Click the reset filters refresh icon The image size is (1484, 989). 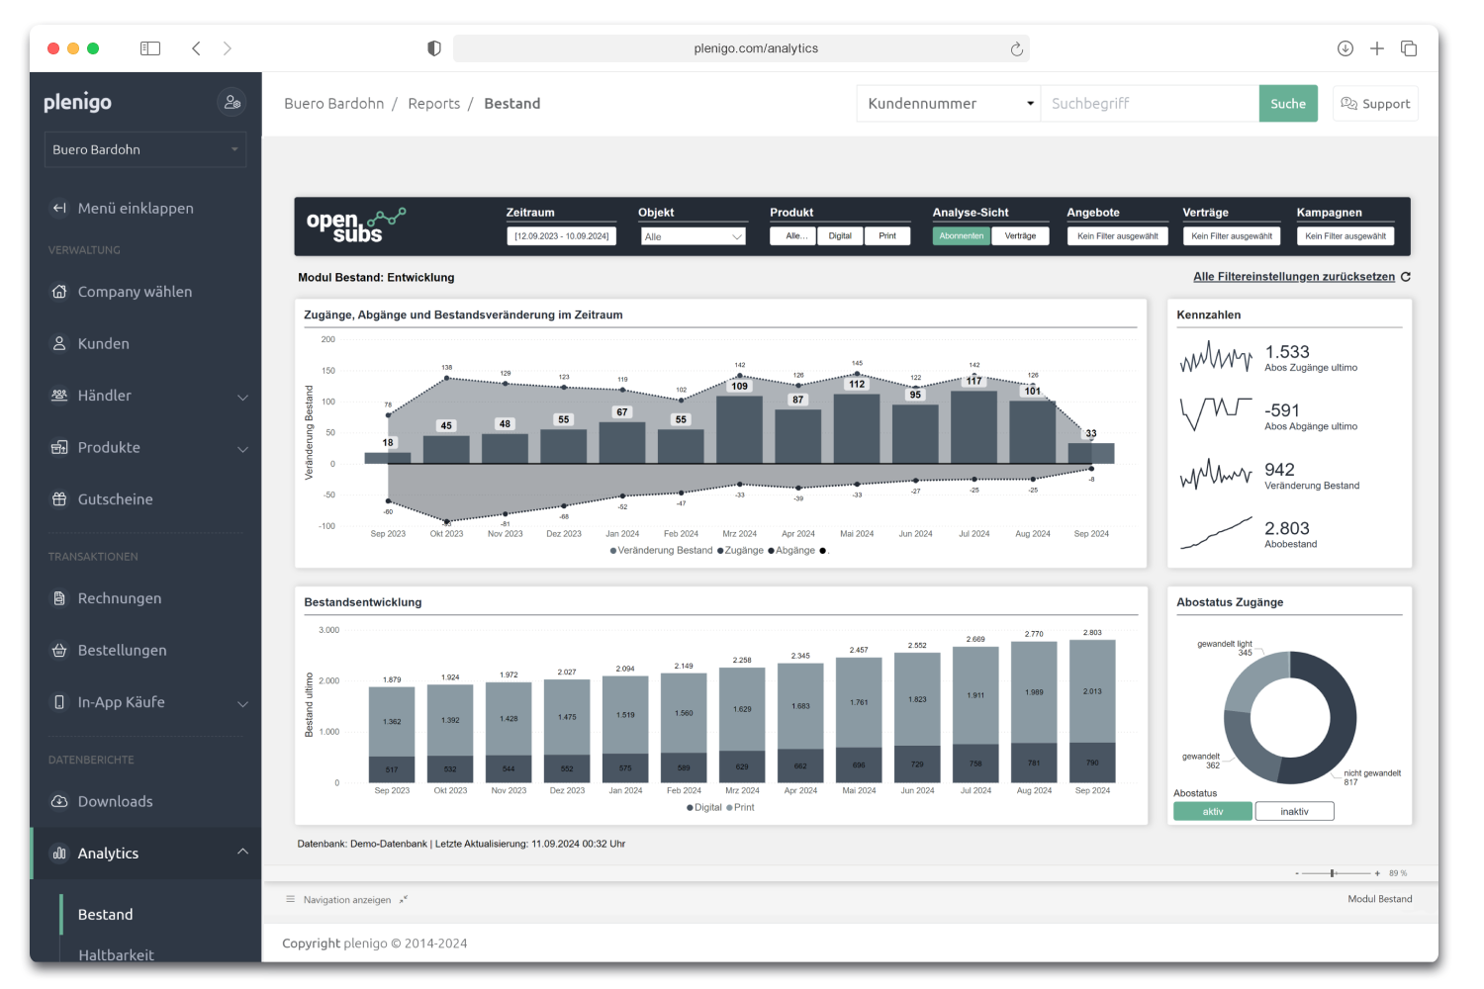(1406, 277)
